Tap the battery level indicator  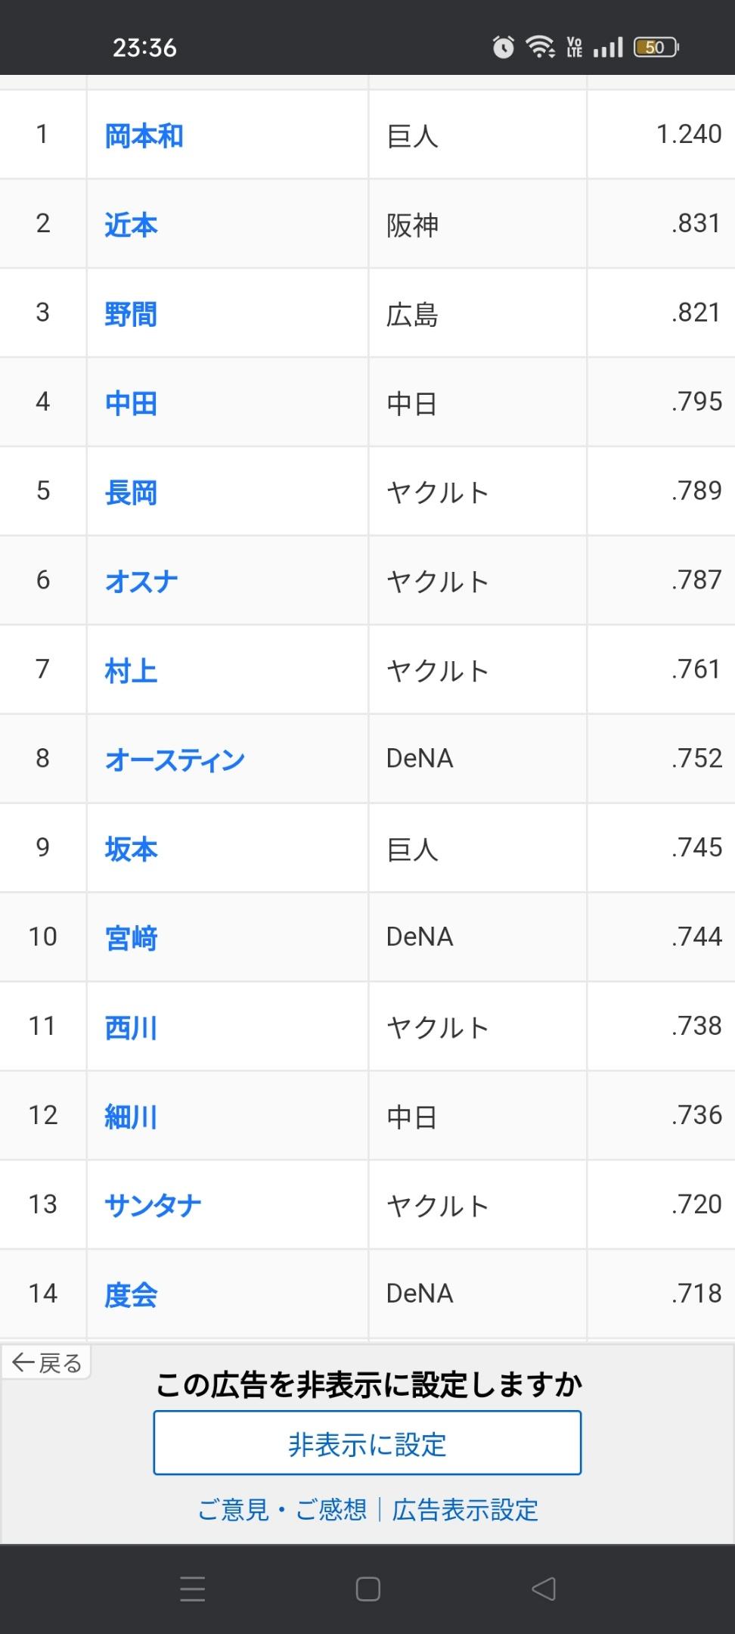coord(656,48)
